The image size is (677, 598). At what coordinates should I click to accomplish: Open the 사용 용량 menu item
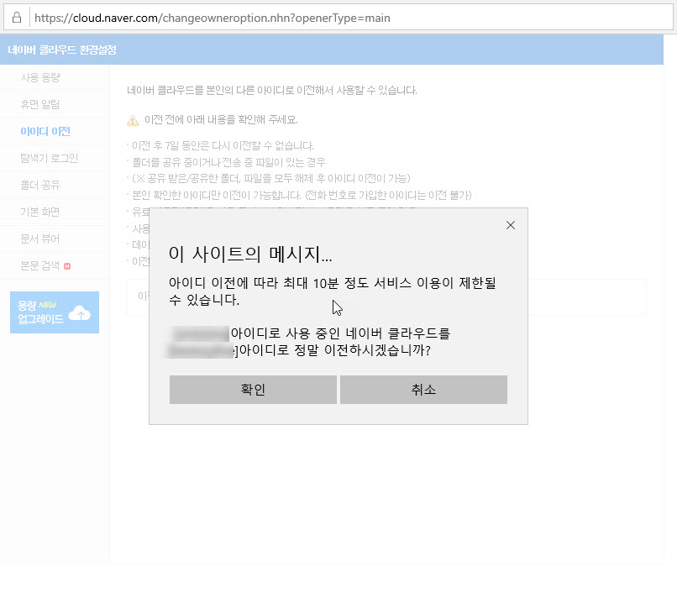40,78
